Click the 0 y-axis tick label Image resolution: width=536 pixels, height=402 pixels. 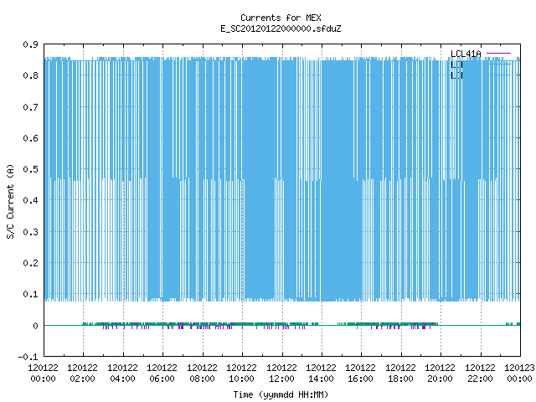[35, 326]
